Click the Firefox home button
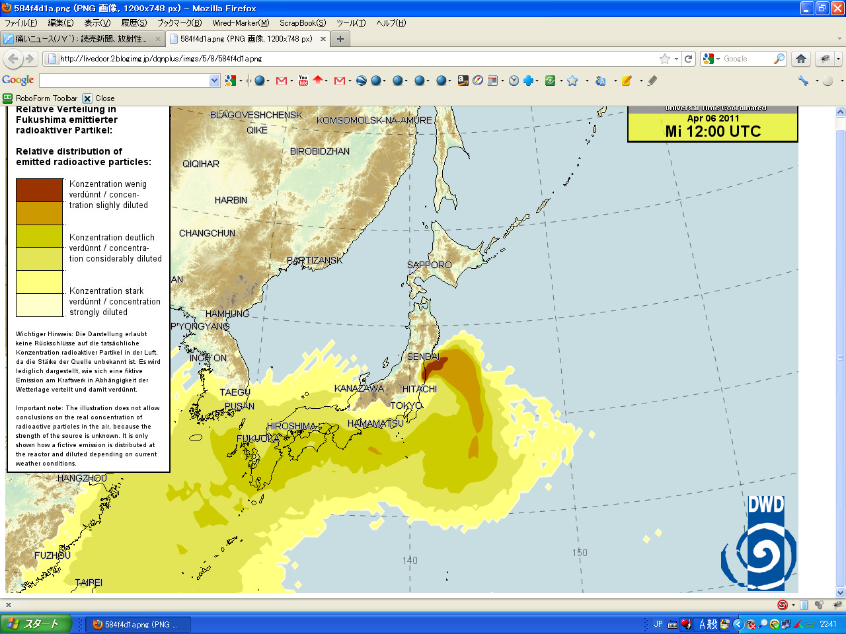846x634 pixels. coord(801,59)
